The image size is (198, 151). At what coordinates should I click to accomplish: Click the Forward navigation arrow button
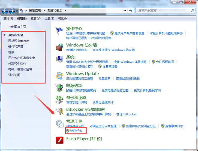[12, 11]
